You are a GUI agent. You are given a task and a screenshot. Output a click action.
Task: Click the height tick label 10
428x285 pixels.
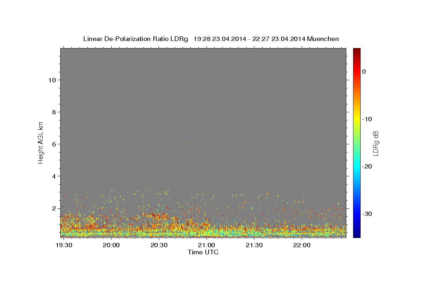(x=53, y=80)
